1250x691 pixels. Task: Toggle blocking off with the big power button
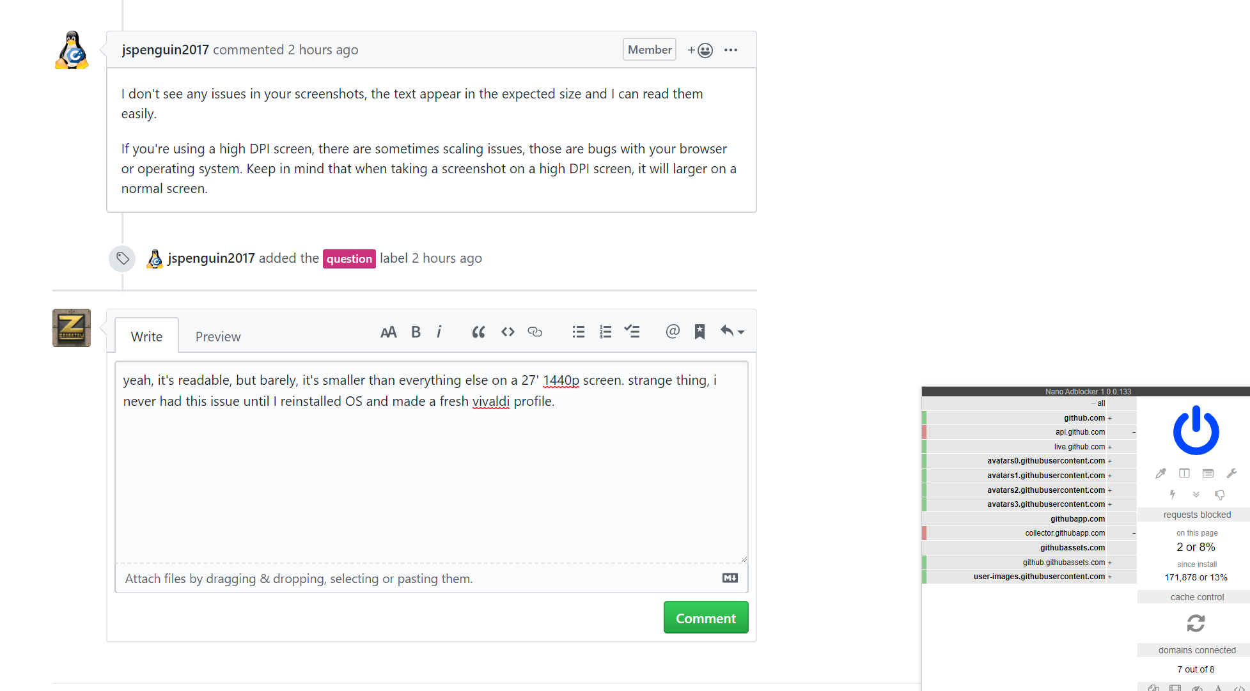(x=1196, y=430)
